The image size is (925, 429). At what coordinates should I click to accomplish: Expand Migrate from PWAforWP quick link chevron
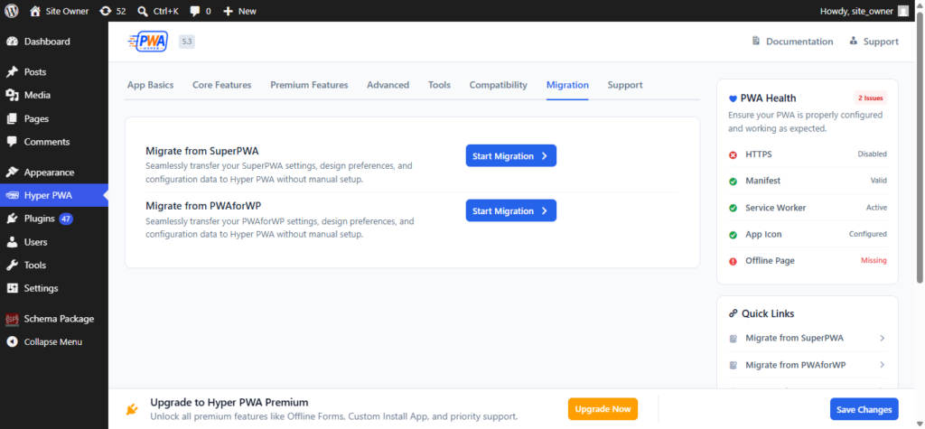click(x=882, y=365)
